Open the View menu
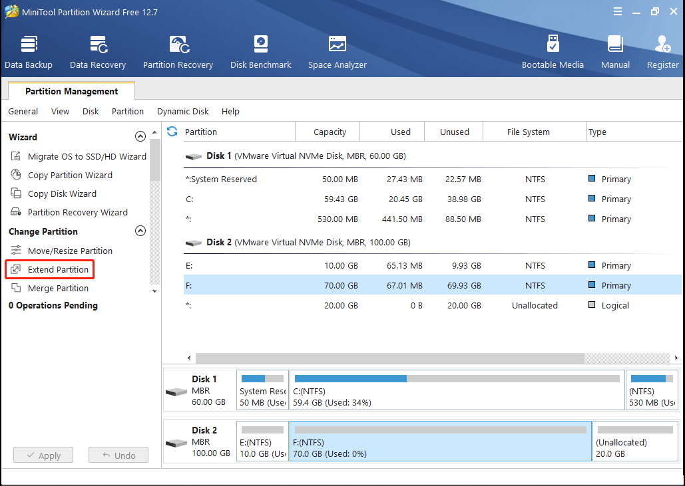 [x=61, y=111]
